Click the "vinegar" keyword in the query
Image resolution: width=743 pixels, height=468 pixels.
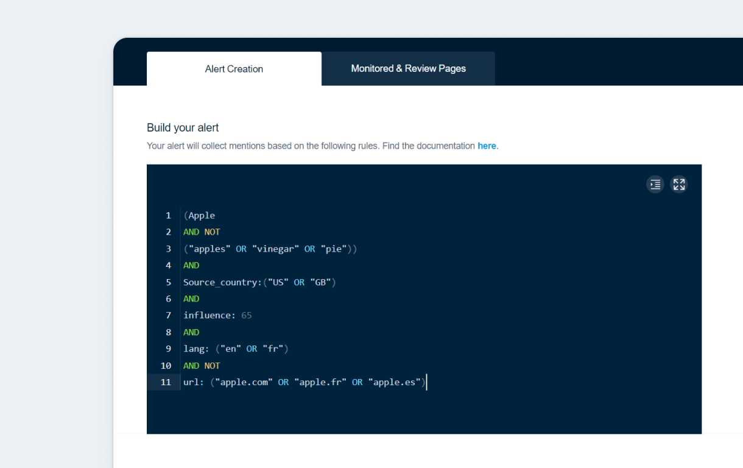[275, 249]
